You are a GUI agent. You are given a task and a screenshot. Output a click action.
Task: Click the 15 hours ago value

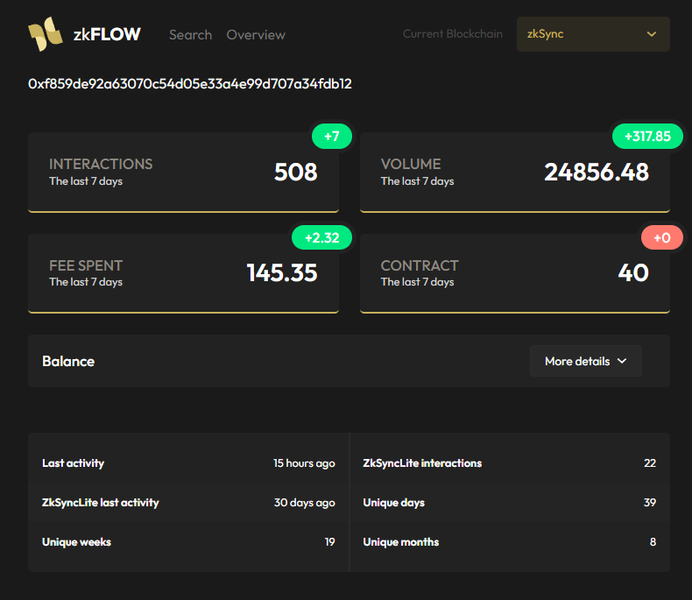[x=304, y=462]
